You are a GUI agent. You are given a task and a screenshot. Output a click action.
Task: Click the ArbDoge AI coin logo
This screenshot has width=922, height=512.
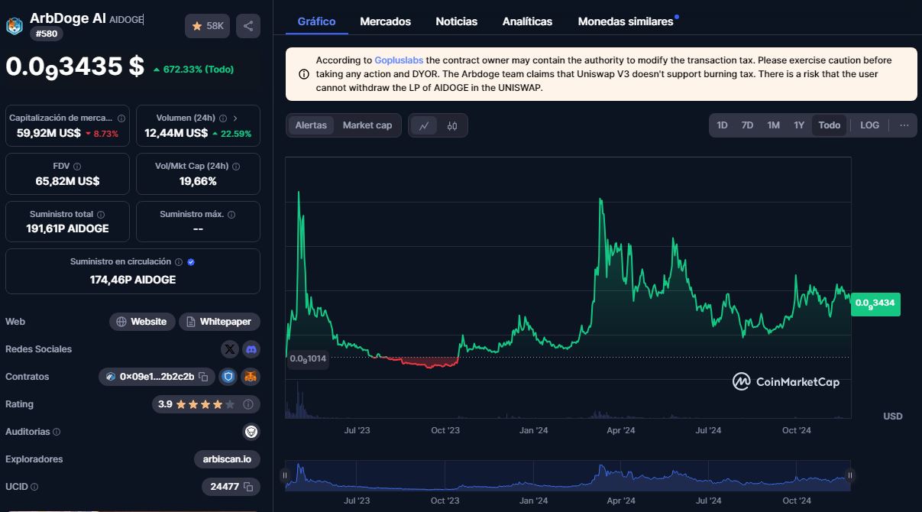click(x=15, y=26)
